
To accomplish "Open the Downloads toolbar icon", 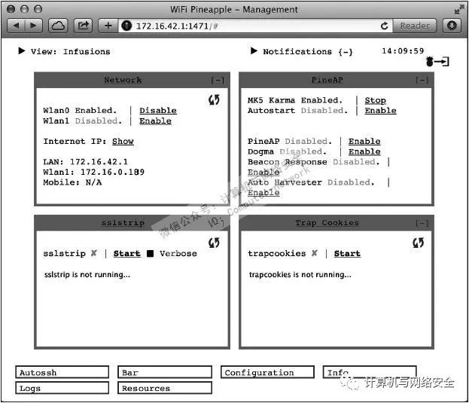I will click(x=452, y=26).
